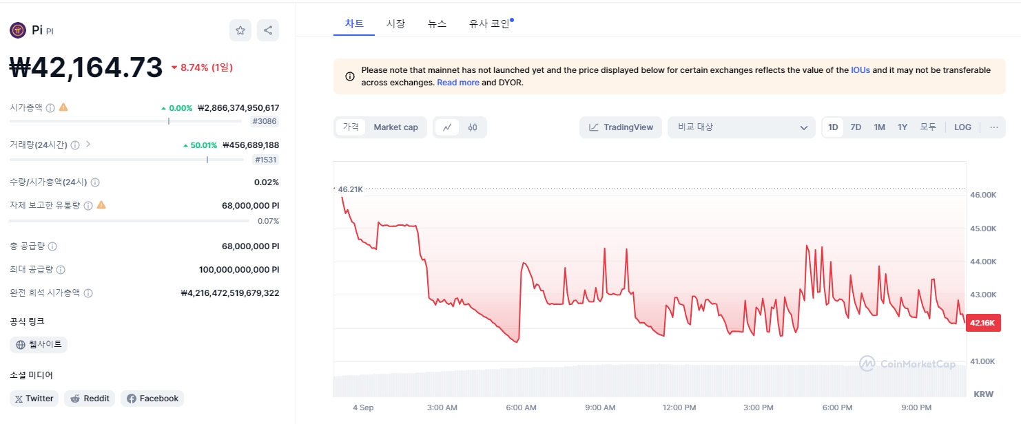Click the #1531 rank badge

pyautogui.click(x=265, y=160)
